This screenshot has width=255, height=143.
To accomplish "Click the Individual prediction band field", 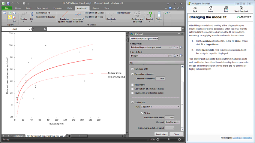I will click(x=169, y=128).
